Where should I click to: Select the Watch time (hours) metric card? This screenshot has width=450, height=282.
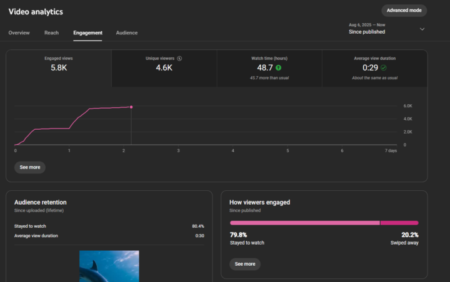point(269,68)
